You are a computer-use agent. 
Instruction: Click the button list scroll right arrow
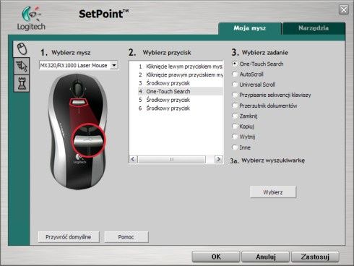click(219, 159)
